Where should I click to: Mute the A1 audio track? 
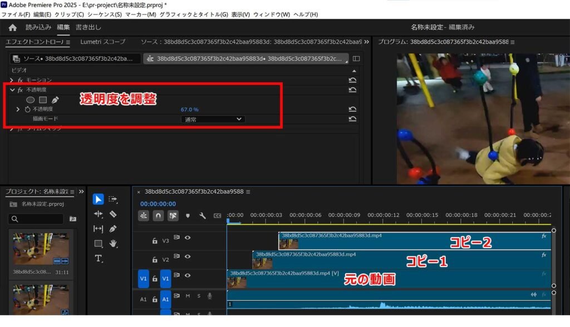[x=188, y=296]
